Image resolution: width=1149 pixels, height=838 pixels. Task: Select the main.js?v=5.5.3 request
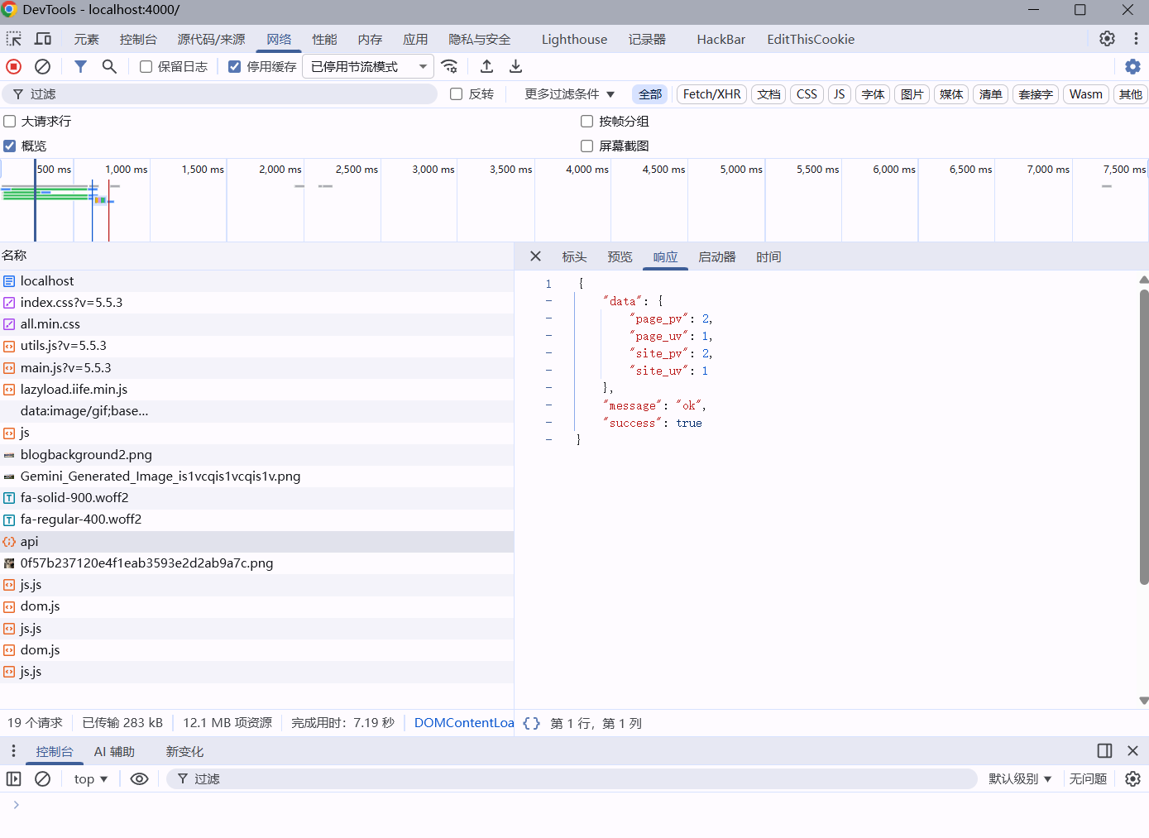[x=66, y=367]
